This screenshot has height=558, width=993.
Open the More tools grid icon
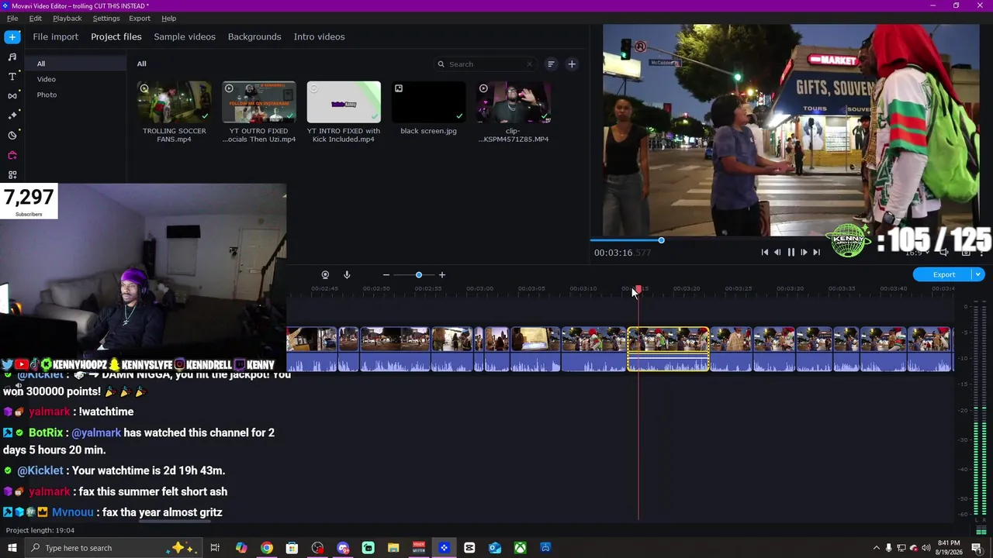(12, 175)
